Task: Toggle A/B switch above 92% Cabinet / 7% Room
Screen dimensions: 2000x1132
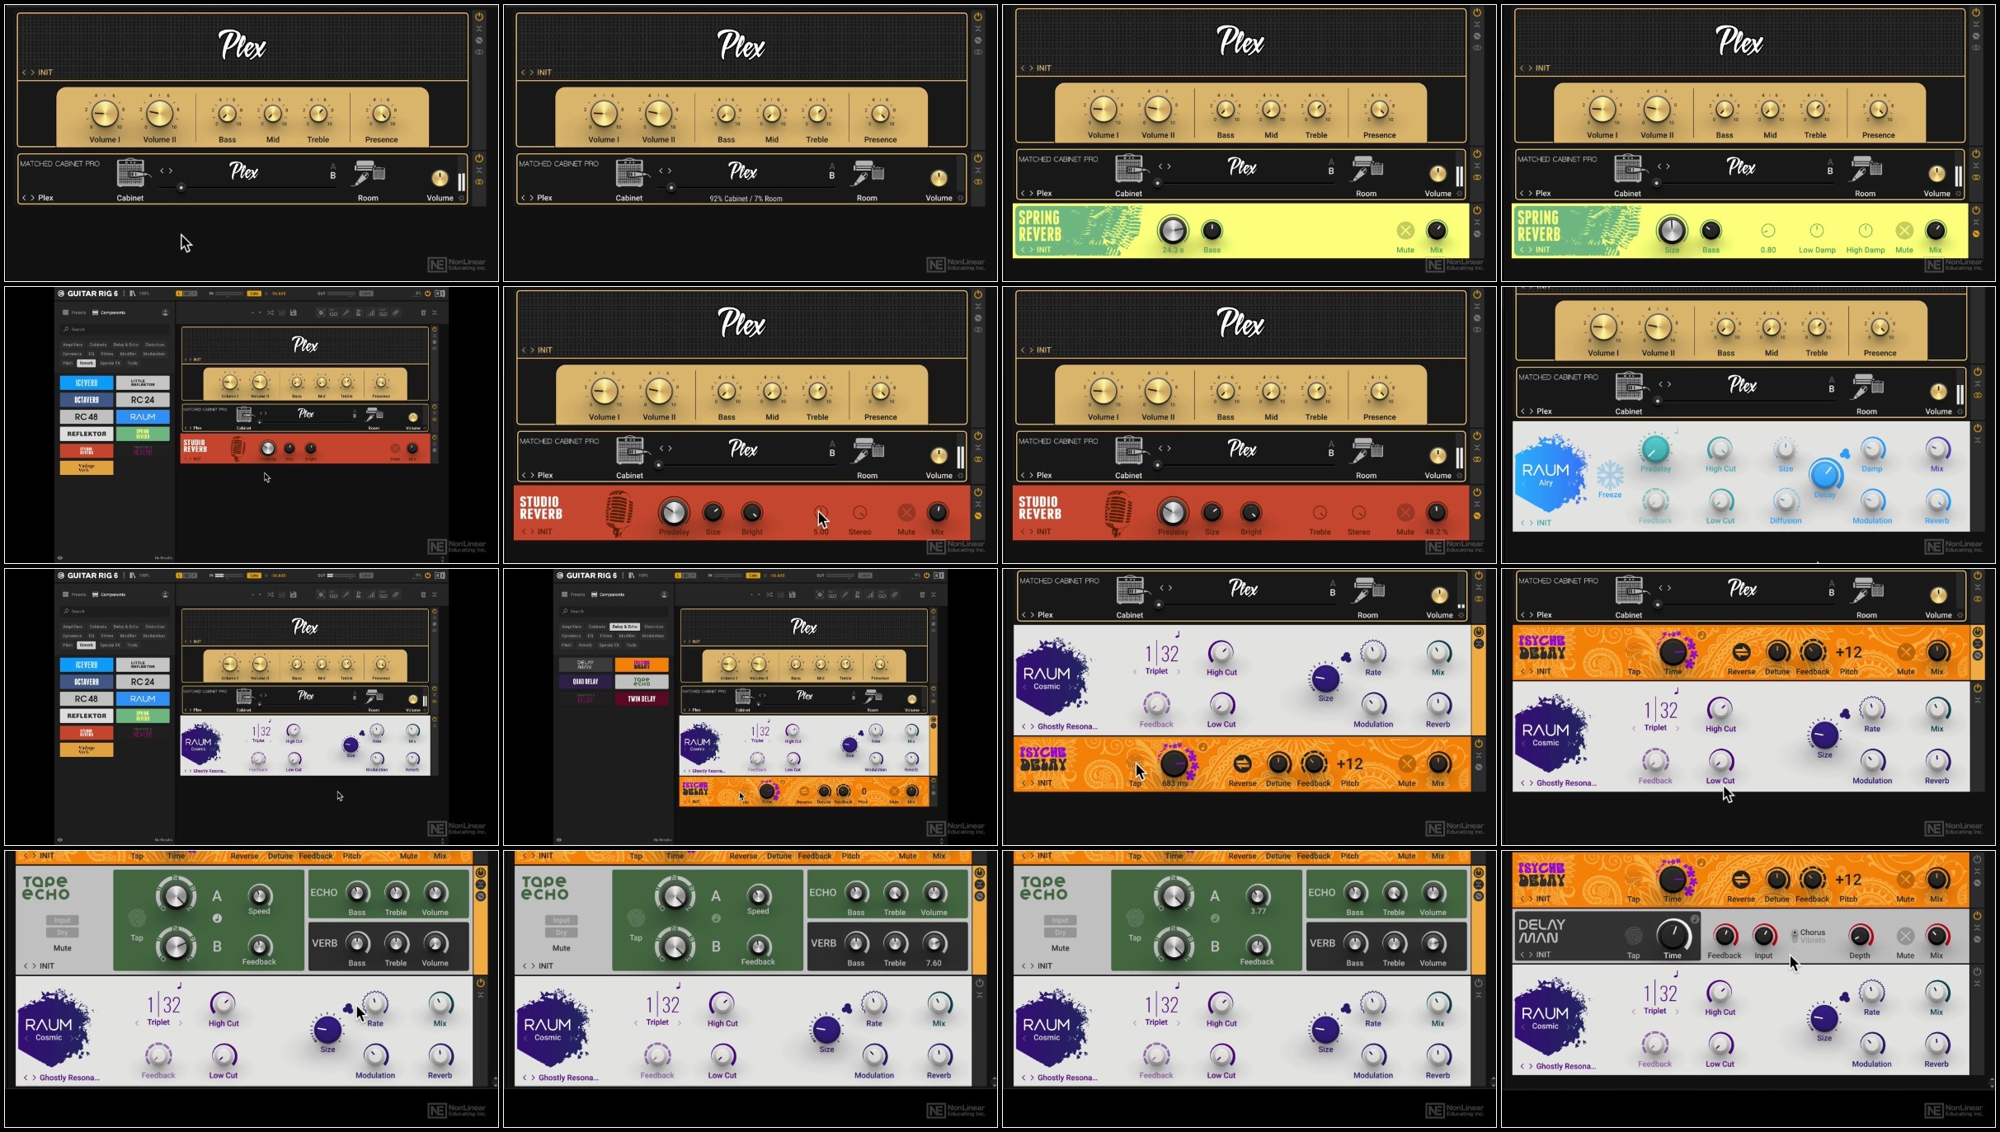Action: 831,171
